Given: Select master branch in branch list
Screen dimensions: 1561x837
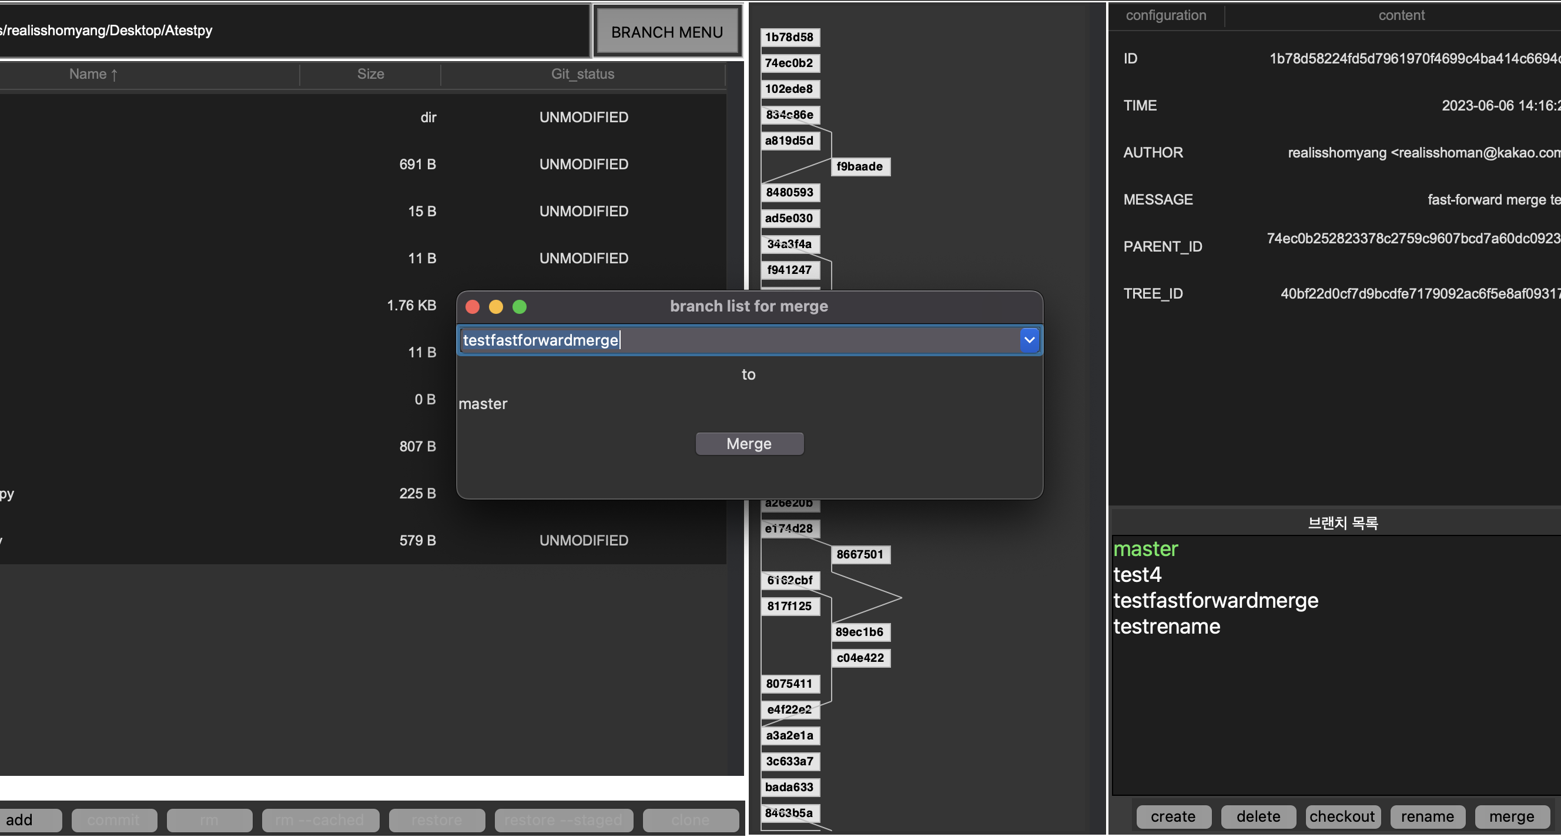Looking at the screenshot, I should pos(1145,549).
